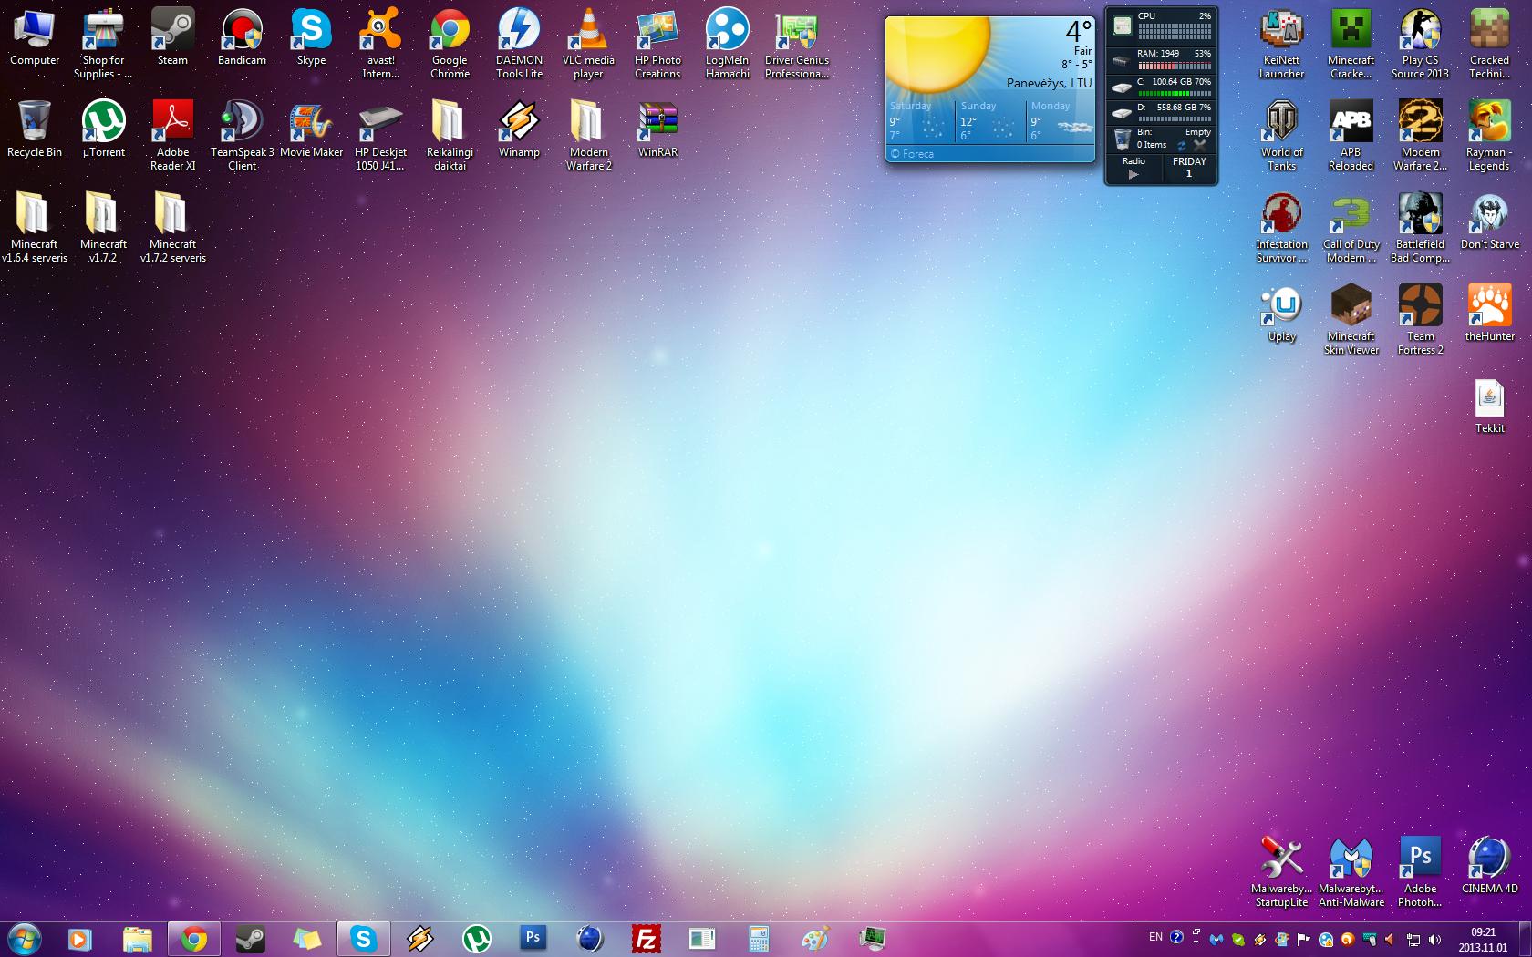Open Action Center flag tray icon
The height and width of the screenshot is (957, 1532).
click(x=1304, y=939)
